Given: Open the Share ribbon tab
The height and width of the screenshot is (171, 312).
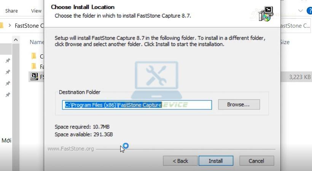Looking at the screenshot, I should [11, 11].
